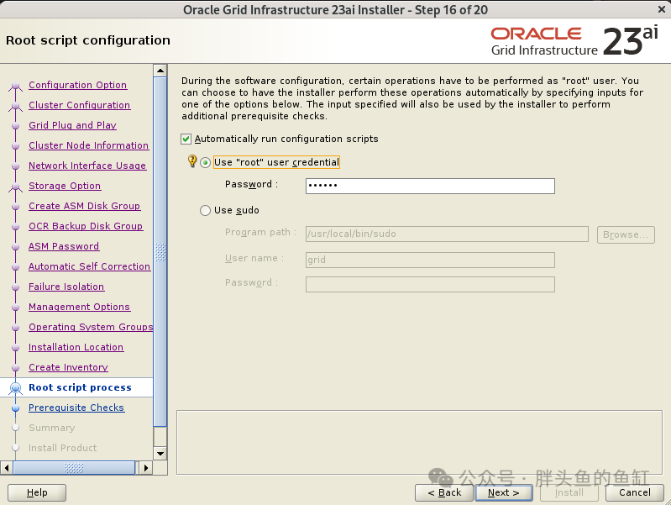This screenshot has height=505, width=671.
Task: Click step list scroll down arrow
Action: 160,453
